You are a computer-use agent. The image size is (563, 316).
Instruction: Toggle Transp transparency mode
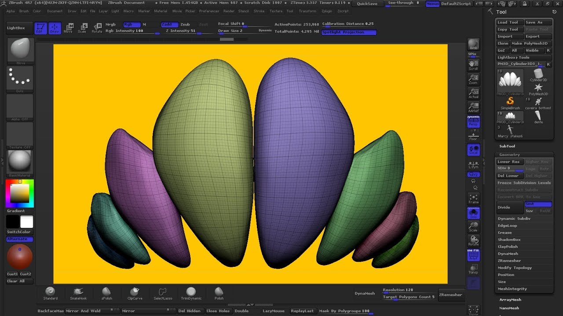[x=473, y=269]
